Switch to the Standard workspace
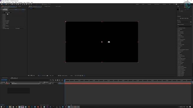The image size is (193, 108). [x=149, y=4]
